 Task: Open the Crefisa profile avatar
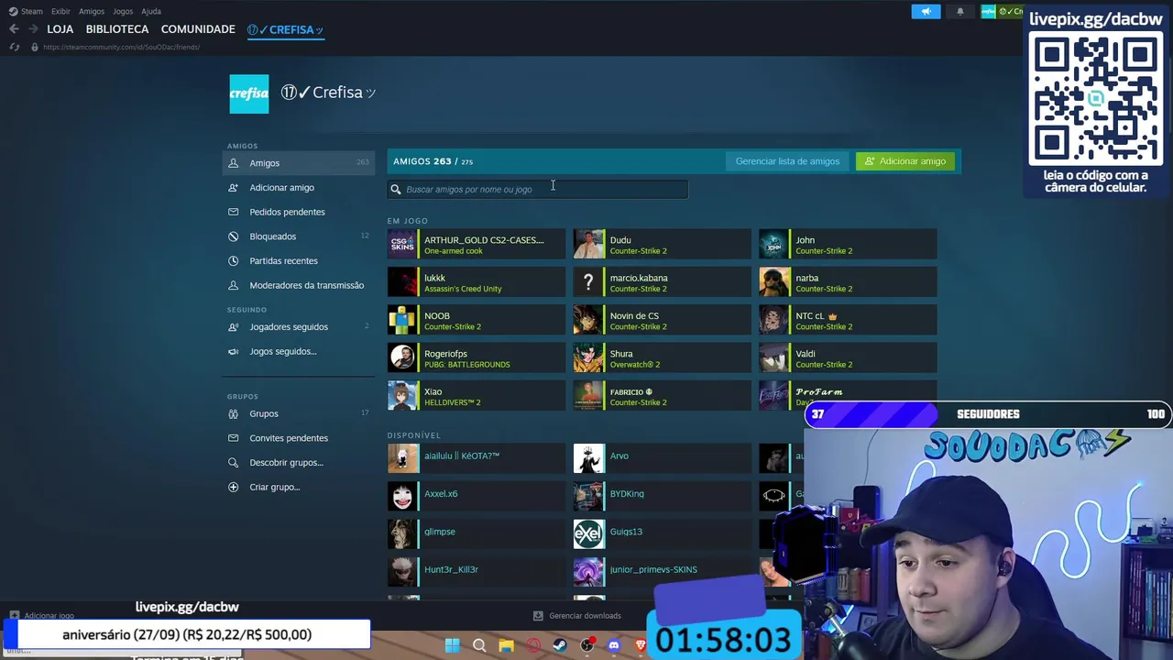(249, 93)
